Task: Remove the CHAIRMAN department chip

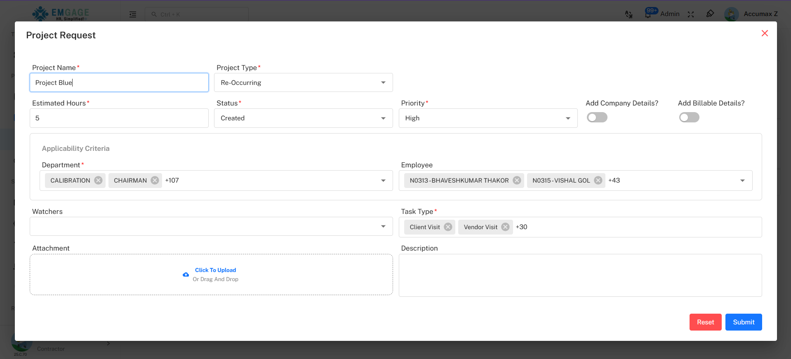Action: 155,181
